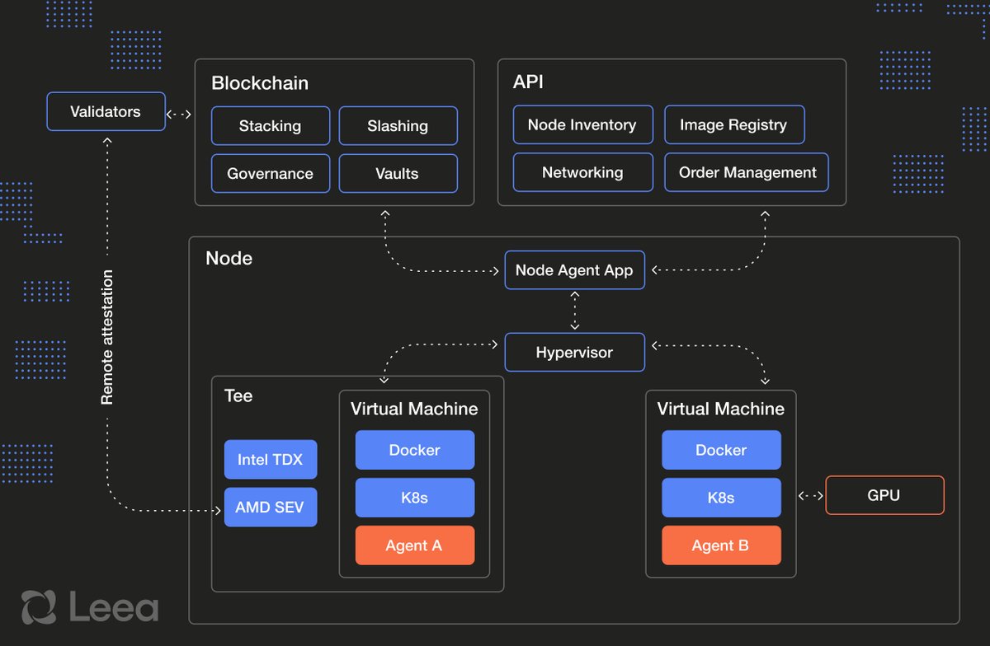Select the Docker block above Agent A
Screen dimensions: 990x646
point(415,450)
